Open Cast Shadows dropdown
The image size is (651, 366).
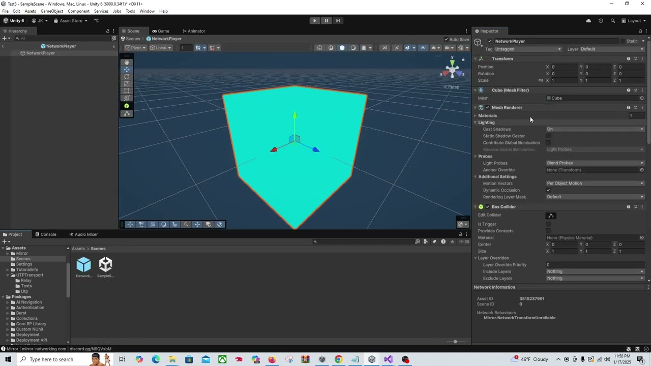(x=595, y=129)
